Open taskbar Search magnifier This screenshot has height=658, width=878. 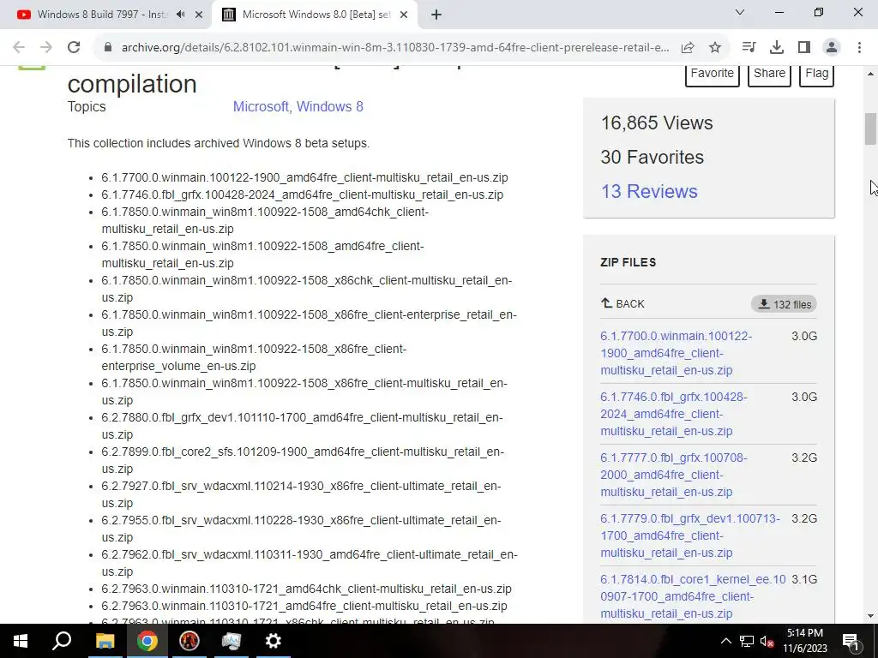click(x=62, y=641)
